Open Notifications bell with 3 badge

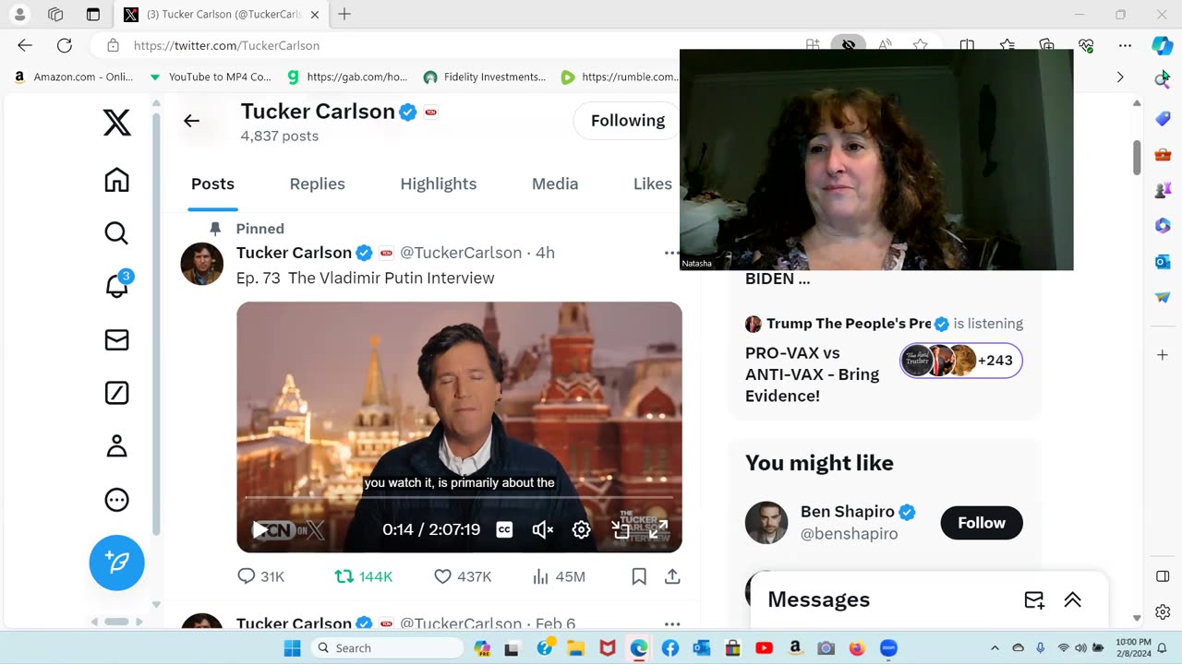click(x=117, y=285)
